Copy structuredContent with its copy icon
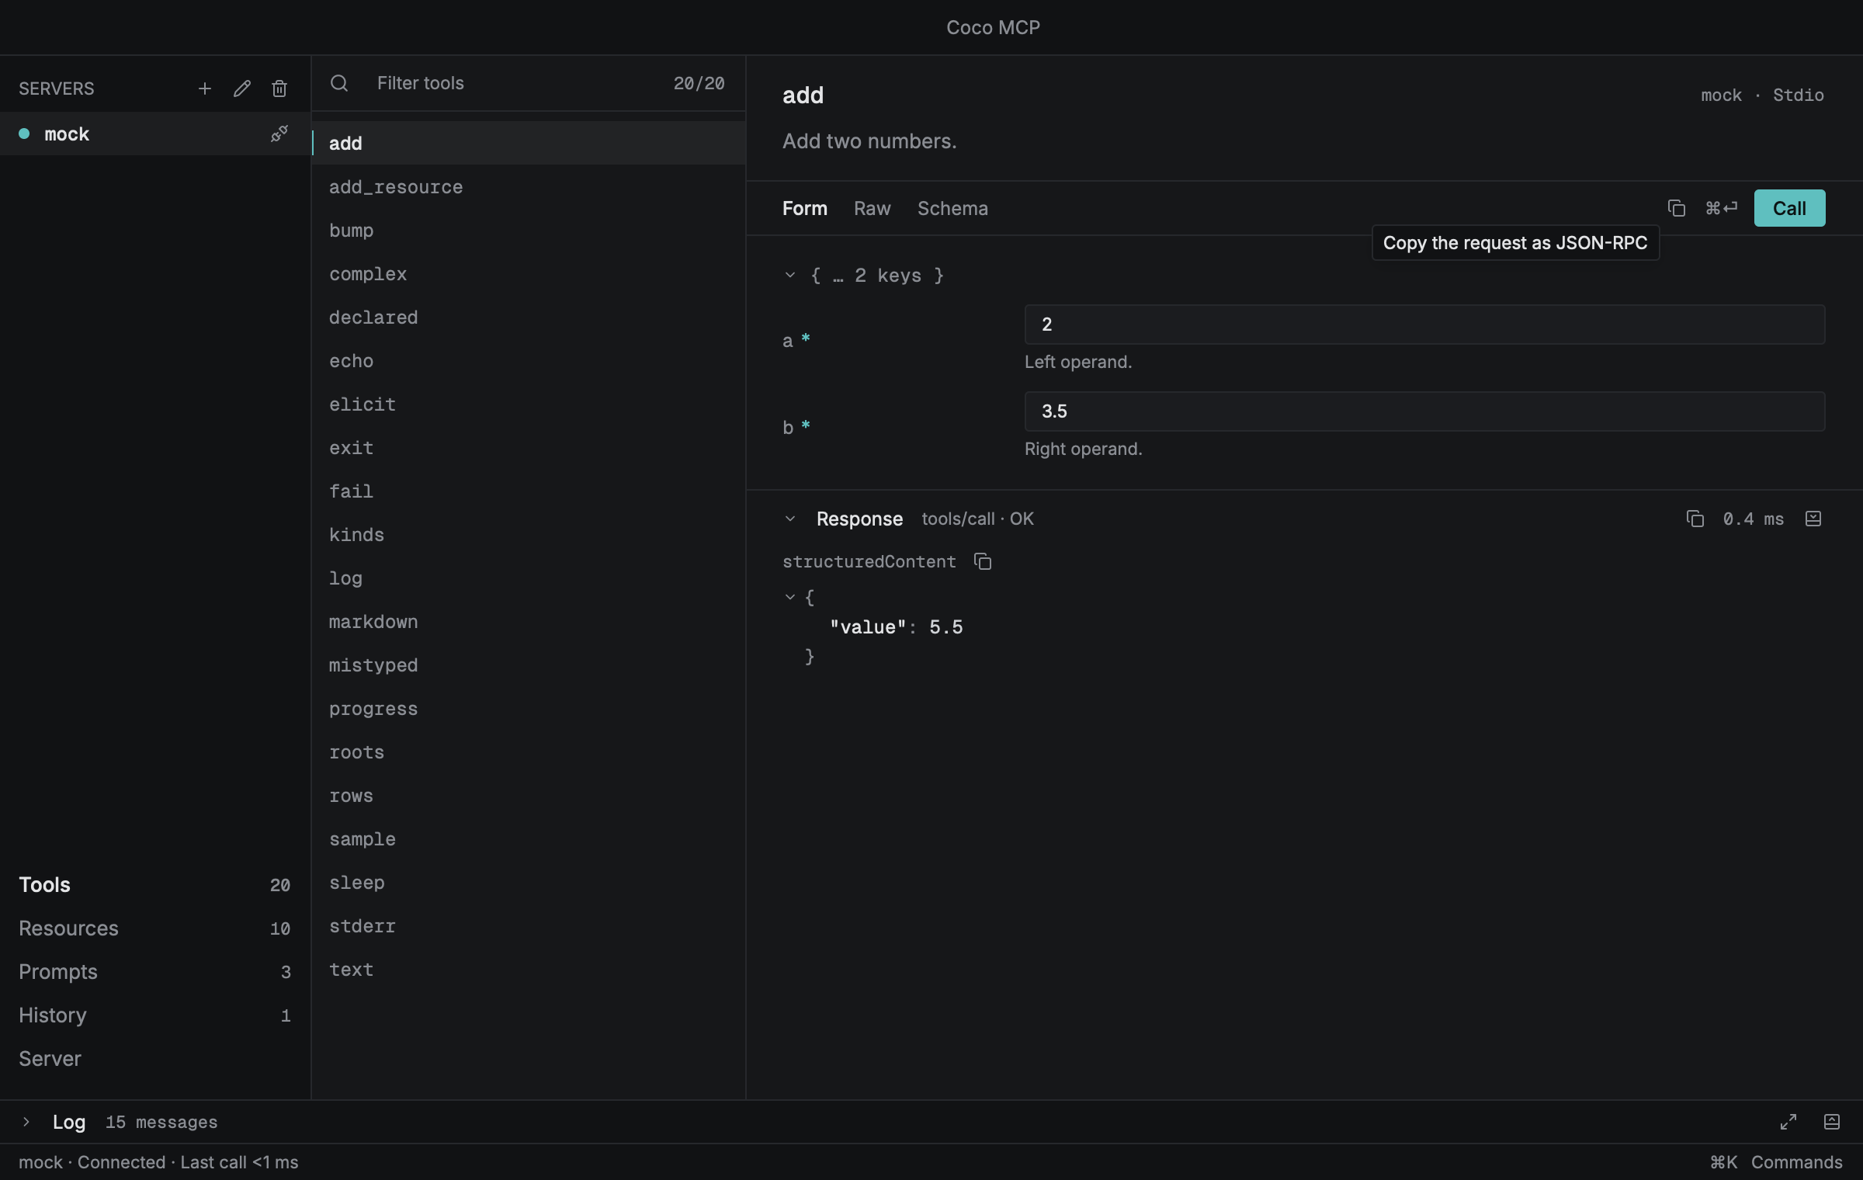The height and width of the screenshot is (1180, 1863). [x=983, y=561]
